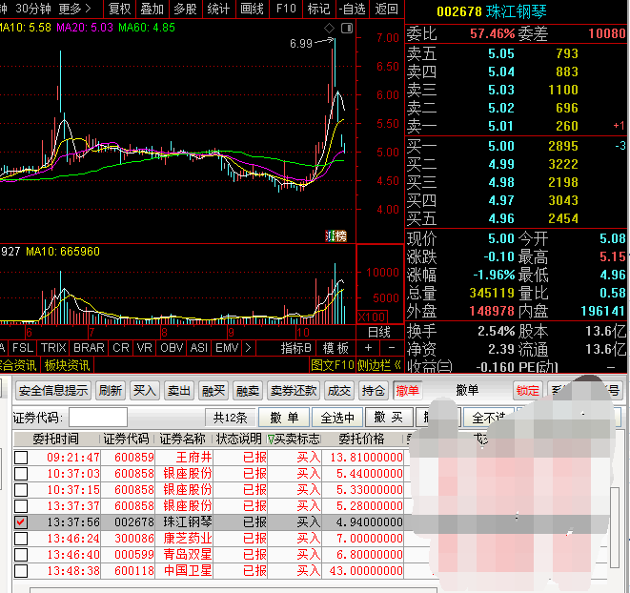
Task: Click the diamond marker icon above chart
Action: 329,29
